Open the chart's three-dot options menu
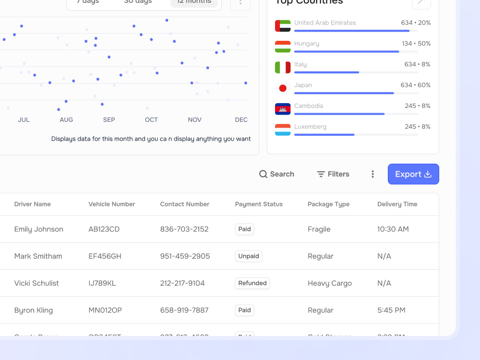 tap(240, 2)
